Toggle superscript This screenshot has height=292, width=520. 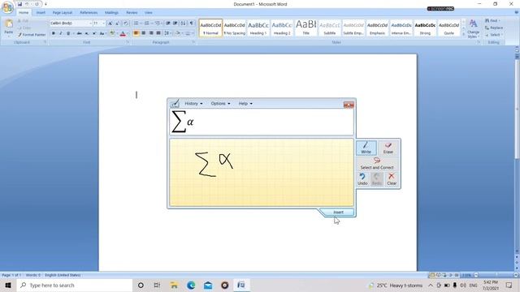(x=94, y=33)
